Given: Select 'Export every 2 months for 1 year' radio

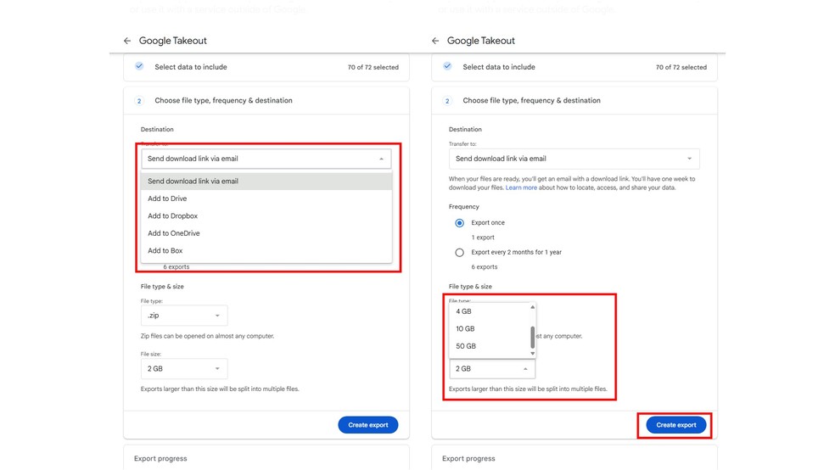Looking at the screenshot, I should pyautogui.click(x=460, y=252).
